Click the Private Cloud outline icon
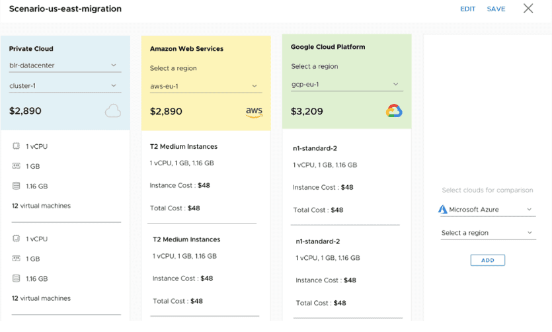 (113, 111)
